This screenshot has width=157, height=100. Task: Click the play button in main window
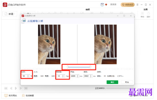click(x=16, y=88)
